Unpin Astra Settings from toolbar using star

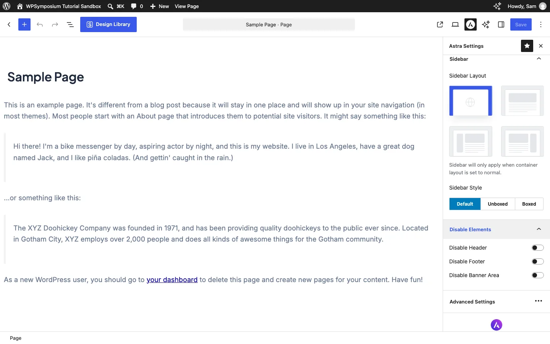pos(527,46)
